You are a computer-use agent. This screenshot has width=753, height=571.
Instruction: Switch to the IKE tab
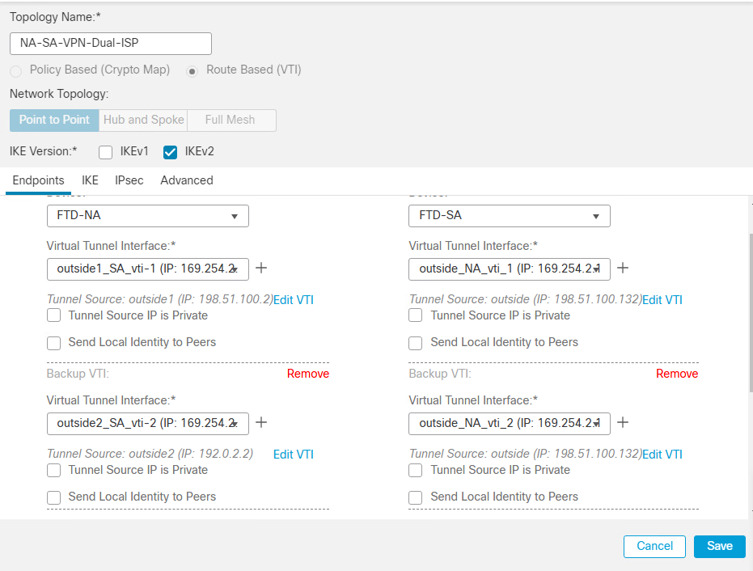click(x=90, y=180)
